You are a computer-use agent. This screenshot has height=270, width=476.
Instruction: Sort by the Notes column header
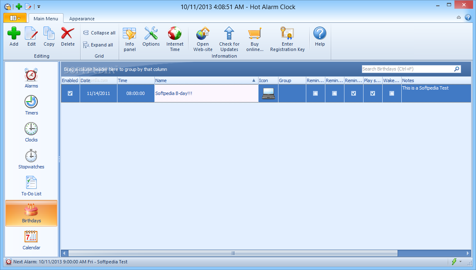pyautogui.click(x=436, y=80)
